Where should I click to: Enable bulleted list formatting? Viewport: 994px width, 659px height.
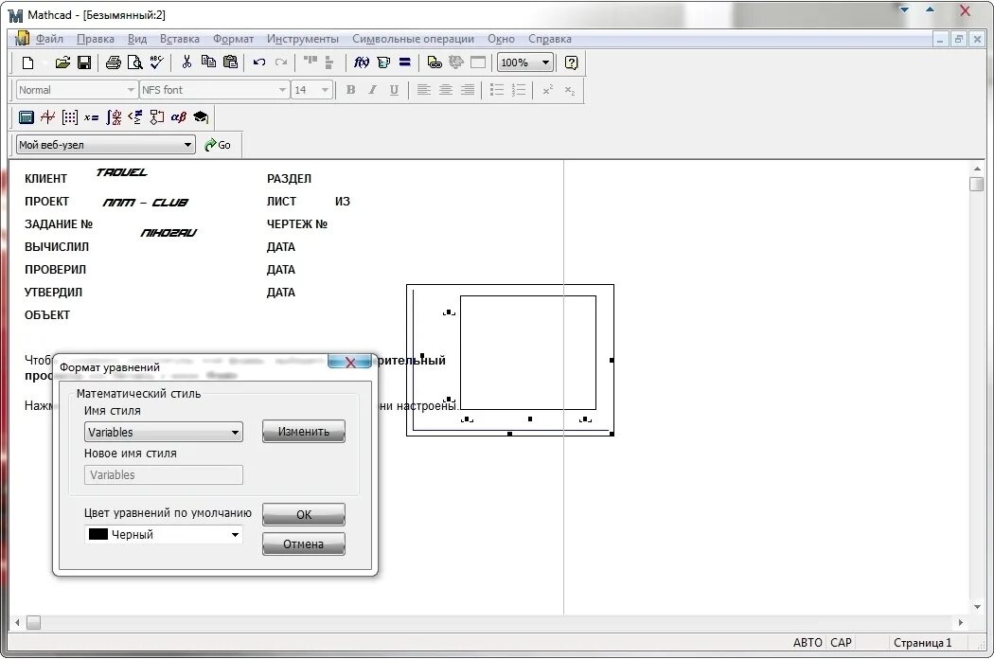[x=497, y=89]
